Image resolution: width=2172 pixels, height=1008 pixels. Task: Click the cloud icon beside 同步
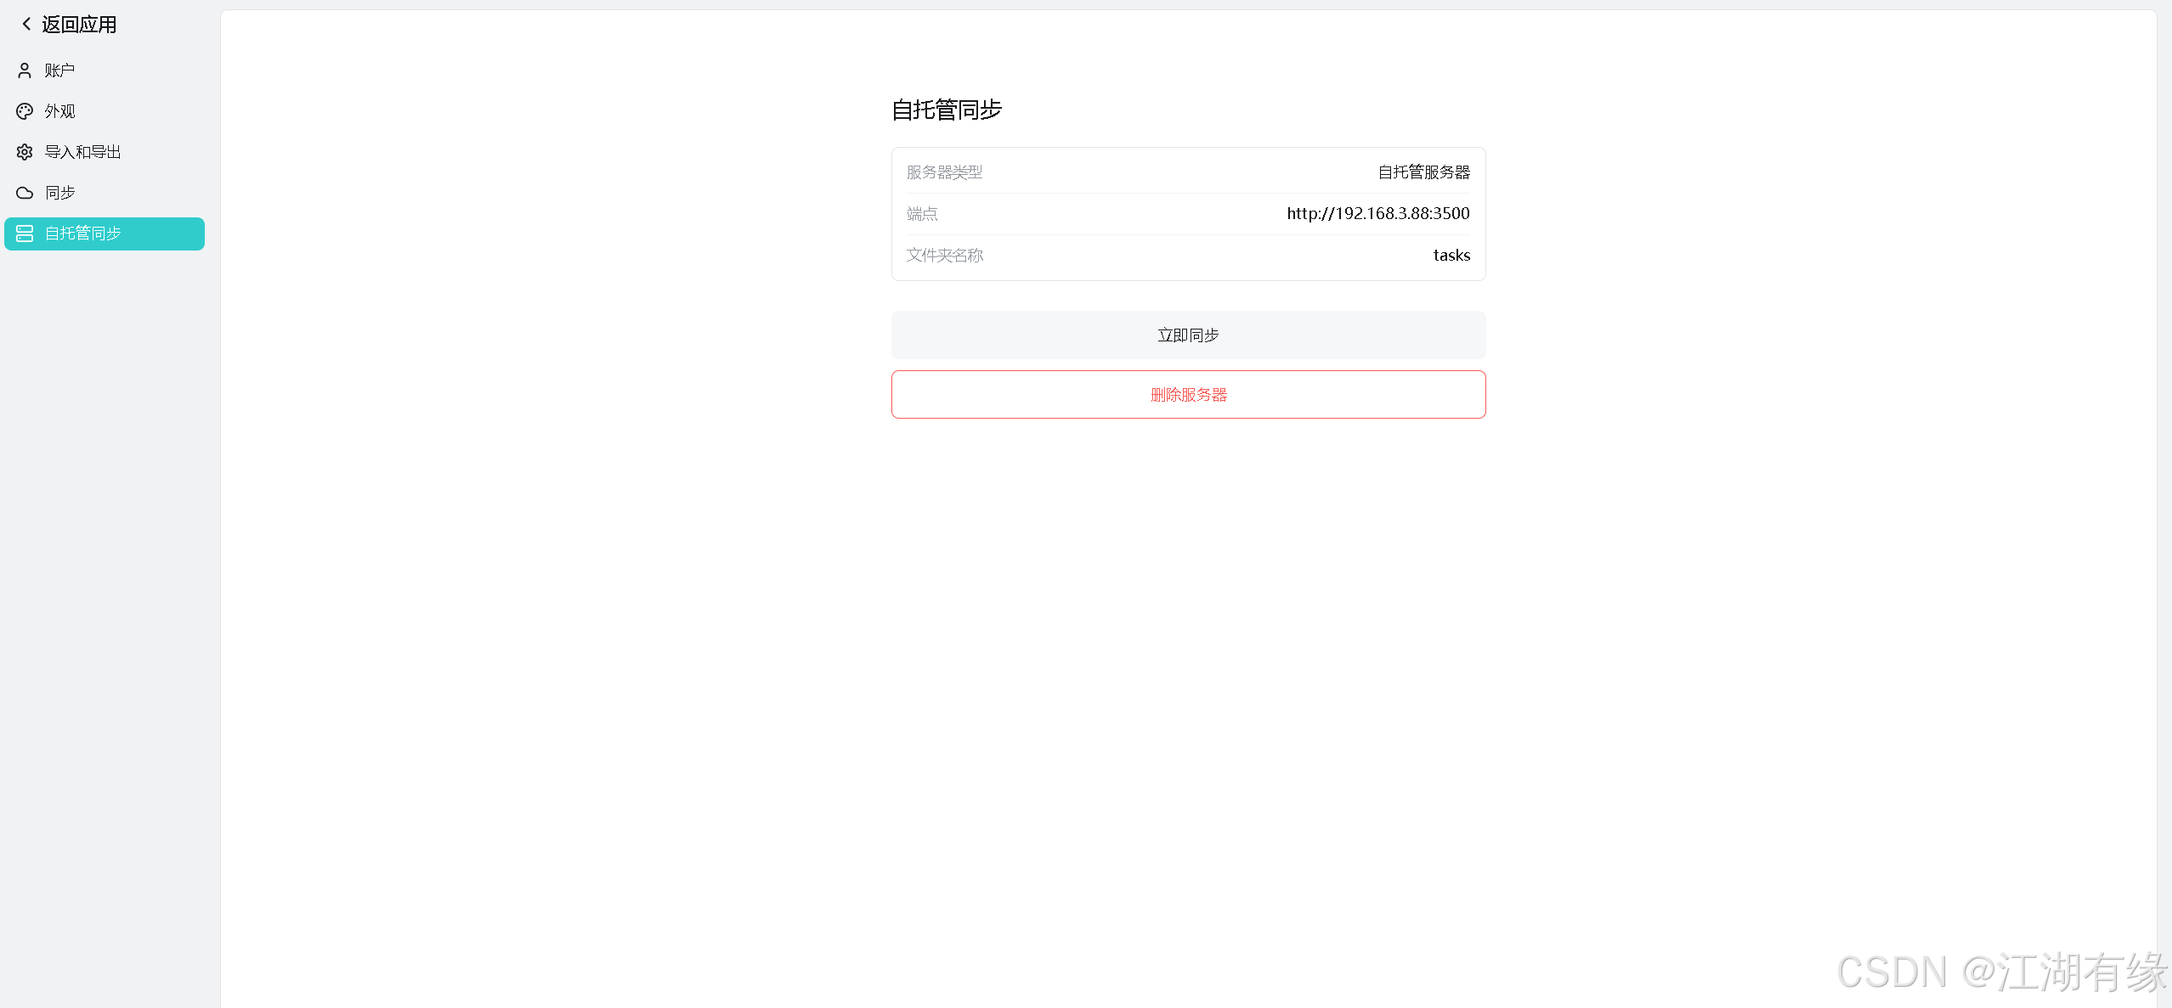(24, 193)
